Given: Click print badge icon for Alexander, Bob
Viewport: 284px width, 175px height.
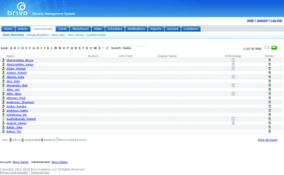Looking at the screenshot, I should pos(233,85).
